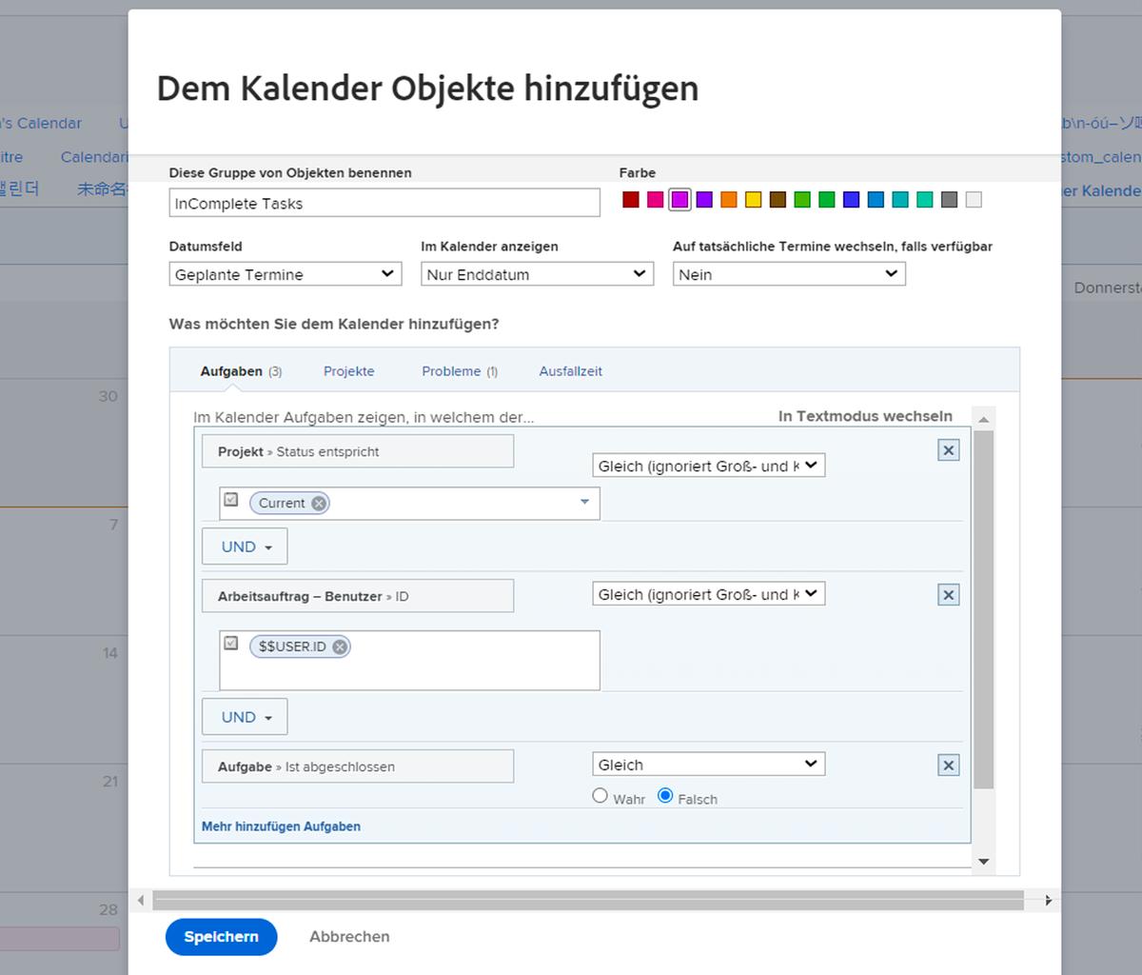This screenshot has height=975, width=1142.
Task: Click the "InComplete Tasks" name input field
Action: tap(384, 202)
